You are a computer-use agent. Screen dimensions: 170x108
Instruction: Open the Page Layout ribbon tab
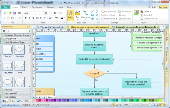coord(37,7)
